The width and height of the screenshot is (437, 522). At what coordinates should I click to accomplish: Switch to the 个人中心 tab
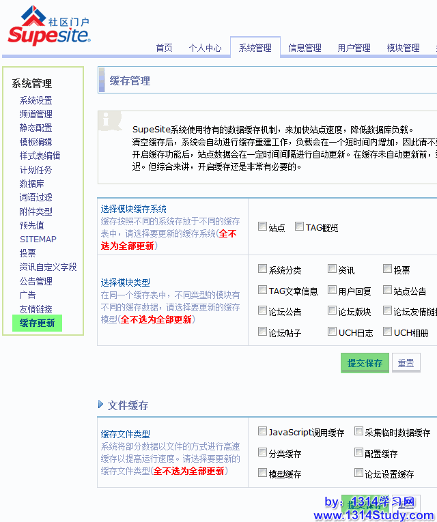click(x=205, y=48)
